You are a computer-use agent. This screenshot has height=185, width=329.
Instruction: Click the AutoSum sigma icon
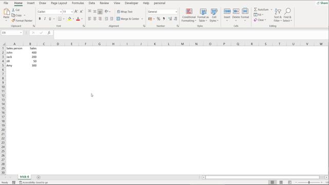(255, 10)
